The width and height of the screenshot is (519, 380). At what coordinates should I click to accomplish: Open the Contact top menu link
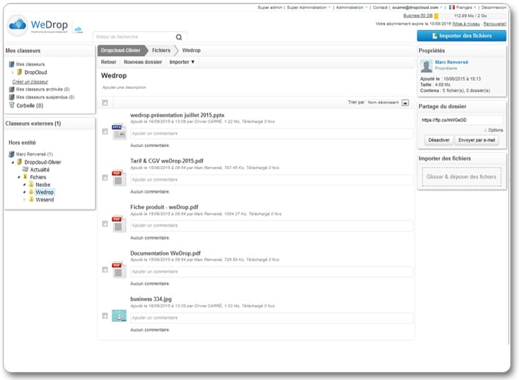380,7
